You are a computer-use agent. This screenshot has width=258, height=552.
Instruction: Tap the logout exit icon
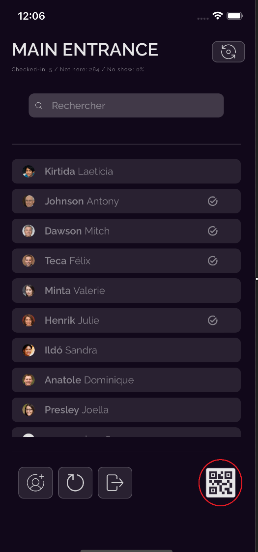115,483
